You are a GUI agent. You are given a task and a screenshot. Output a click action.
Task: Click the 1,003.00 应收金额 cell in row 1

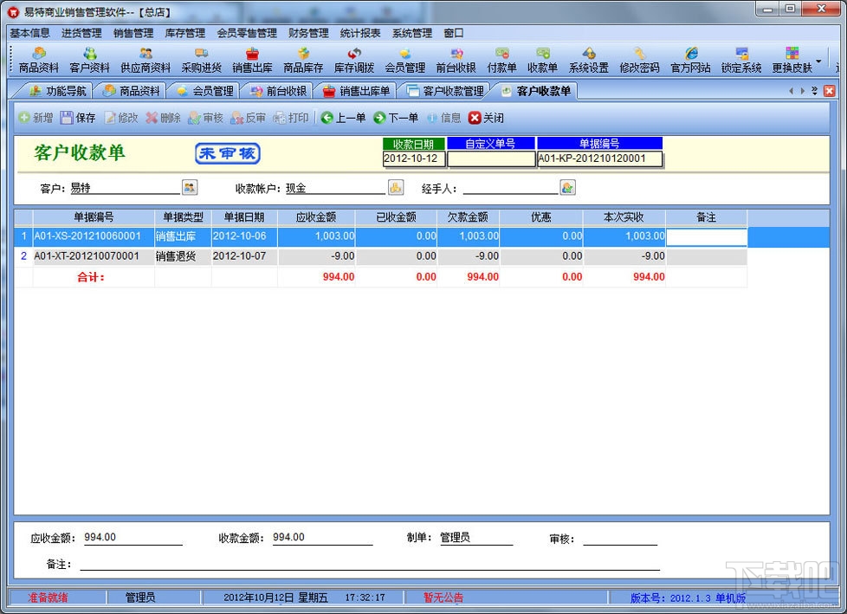317,236
